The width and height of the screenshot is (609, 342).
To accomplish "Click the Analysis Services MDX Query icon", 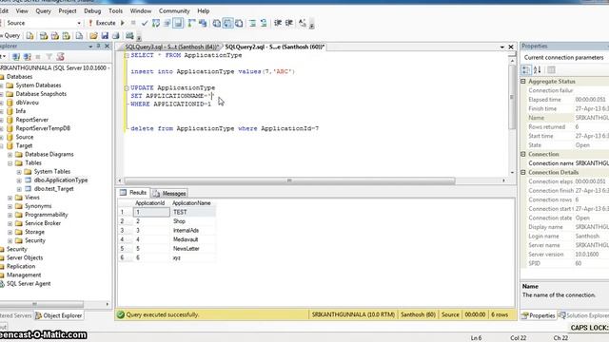I will pyautogui.click(x=44, y=36).
